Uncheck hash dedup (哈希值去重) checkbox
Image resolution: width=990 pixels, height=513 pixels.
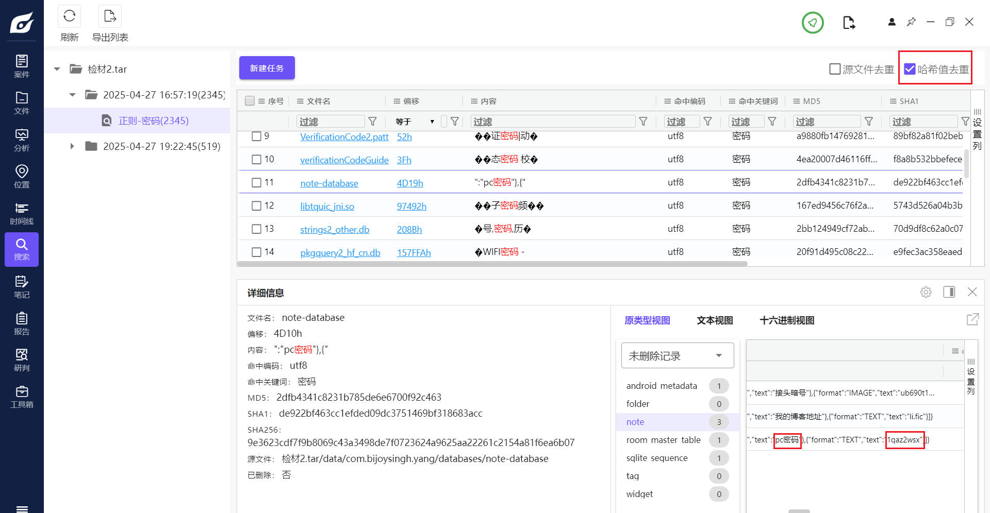[x=910, y=69]
